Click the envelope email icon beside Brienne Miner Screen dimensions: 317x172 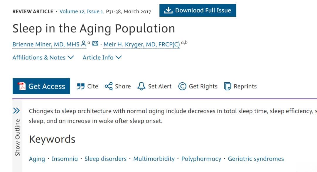click(95, 43)
